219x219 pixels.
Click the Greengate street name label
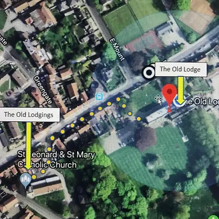(x=43, y=90)
